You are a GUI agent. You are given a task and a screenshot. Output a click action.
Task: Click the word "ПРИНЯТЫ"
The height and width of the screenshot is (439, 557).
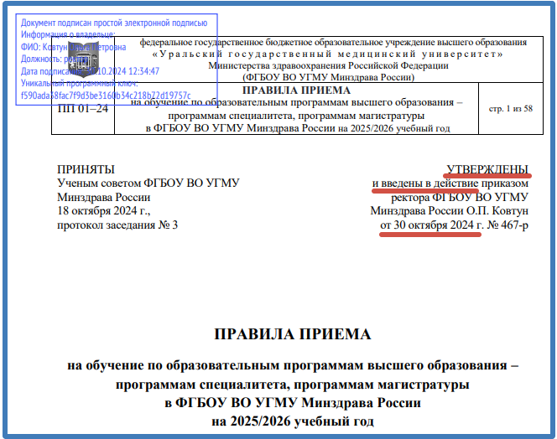tap(86, 169)
